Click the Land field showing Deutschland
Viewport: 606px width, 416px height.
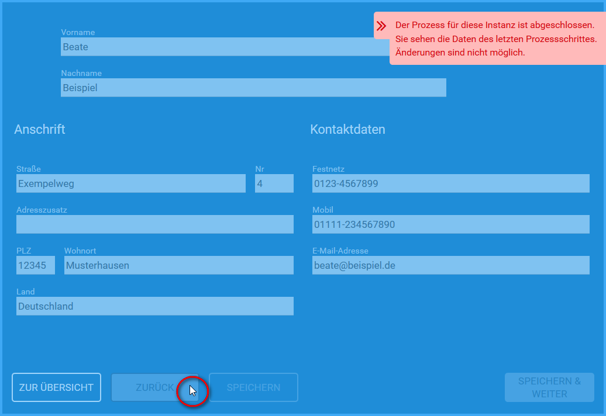[154, 306]
